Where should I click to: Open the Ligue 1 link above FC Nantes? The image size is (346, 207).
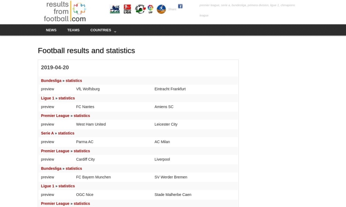coord(47,98)
